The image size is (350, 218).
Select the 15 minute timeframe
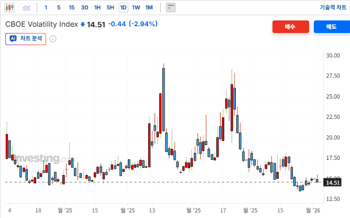point(71,7)
